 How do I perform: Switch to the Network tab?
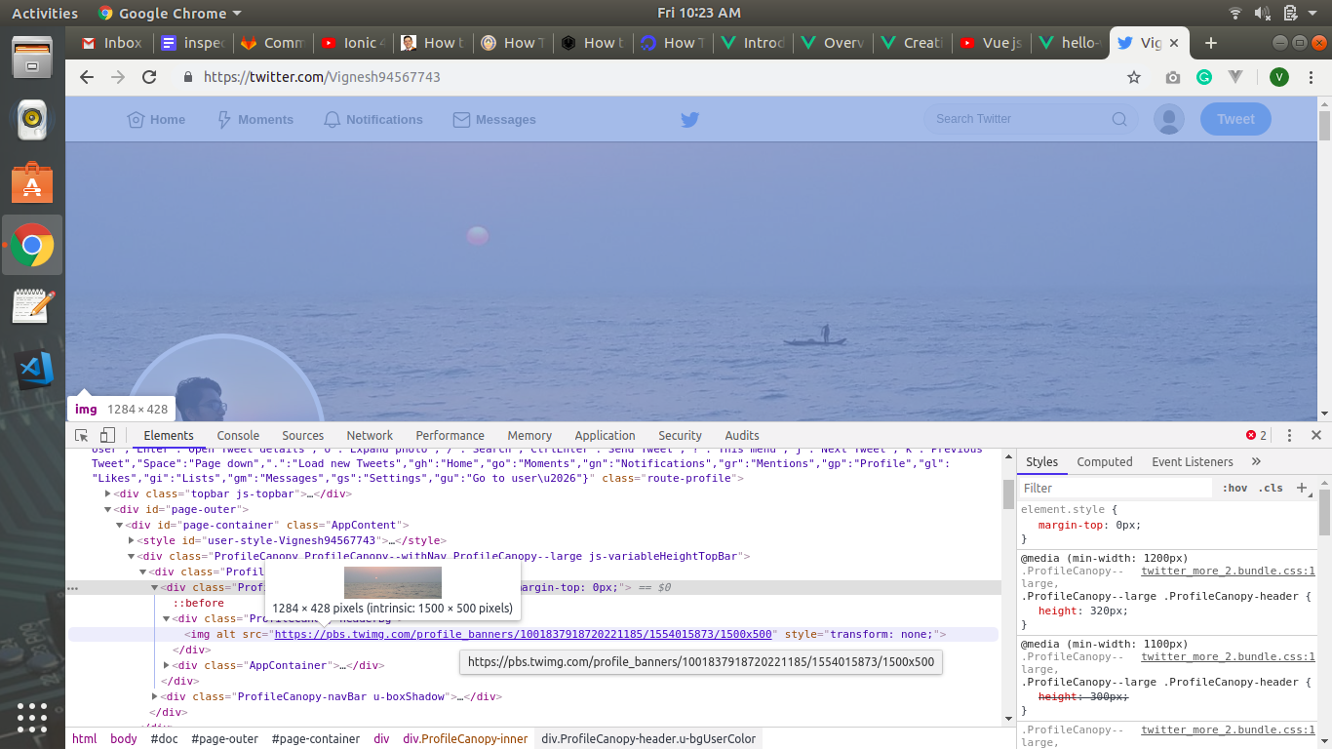click(x=370, y=436)
